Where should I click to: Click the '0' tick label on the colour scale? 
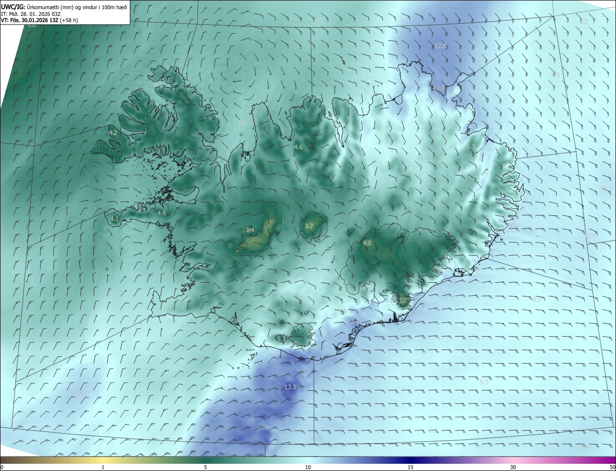tap(2, 467)
